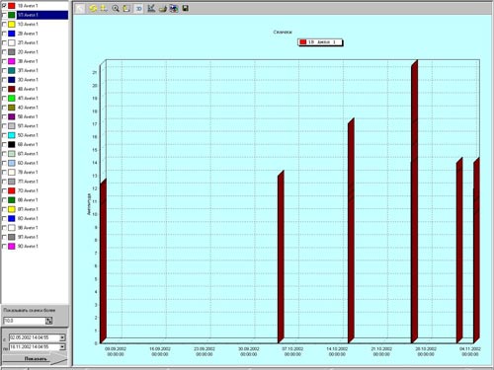
Task: Open the start date dropdown arrow
Action: tap(62, 337)
